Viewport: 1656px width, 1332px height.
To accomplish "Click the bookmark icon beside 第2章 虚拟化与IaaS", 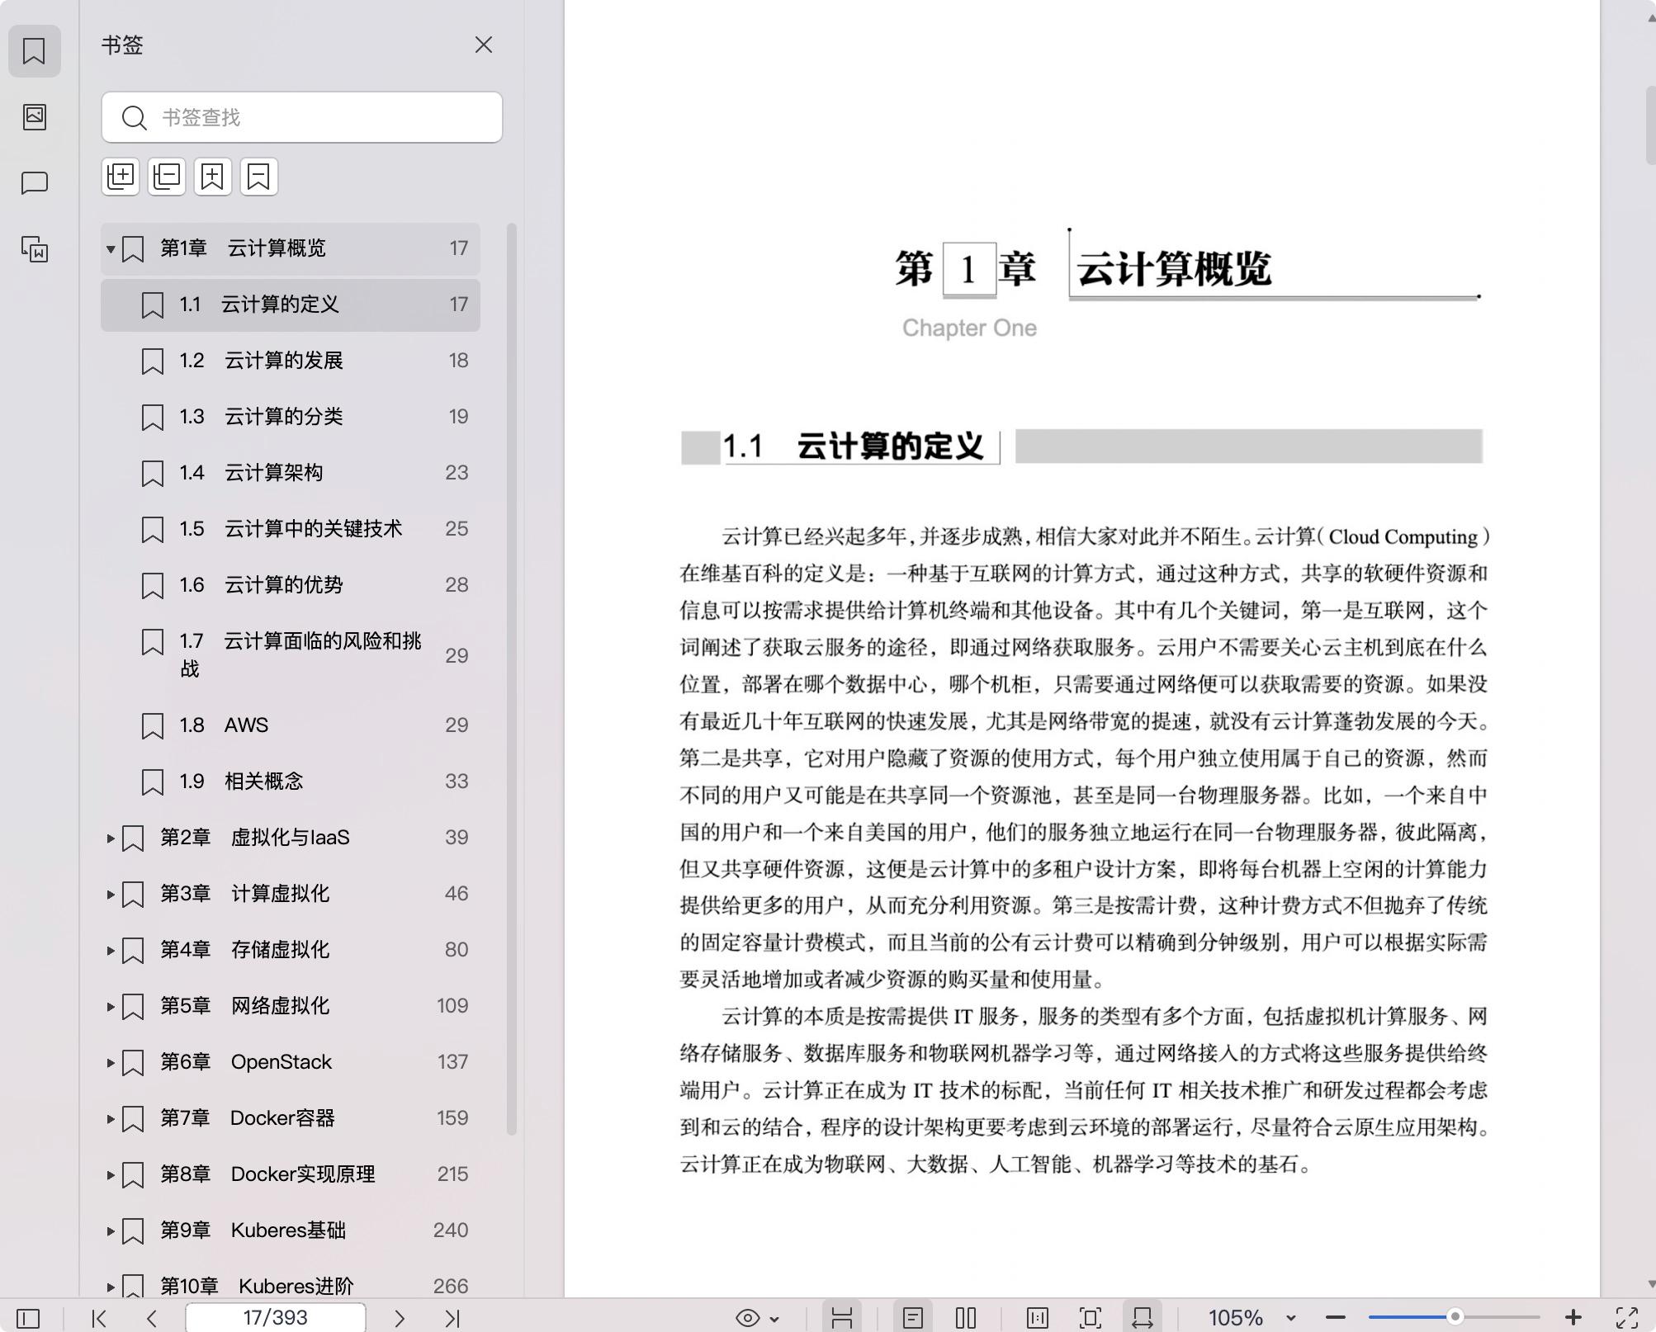I will [133, 838].
